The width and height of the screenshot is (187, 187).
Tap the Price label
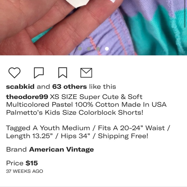[x=15, y=163]
